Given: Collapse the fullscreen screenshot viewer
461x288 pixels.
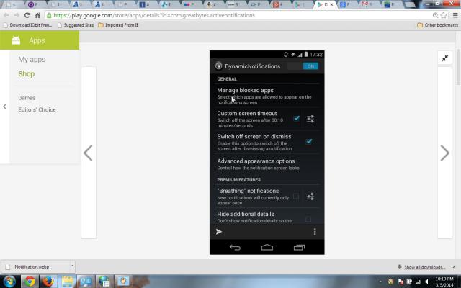Looking at the screenshot, I should [x=444, y=58].
